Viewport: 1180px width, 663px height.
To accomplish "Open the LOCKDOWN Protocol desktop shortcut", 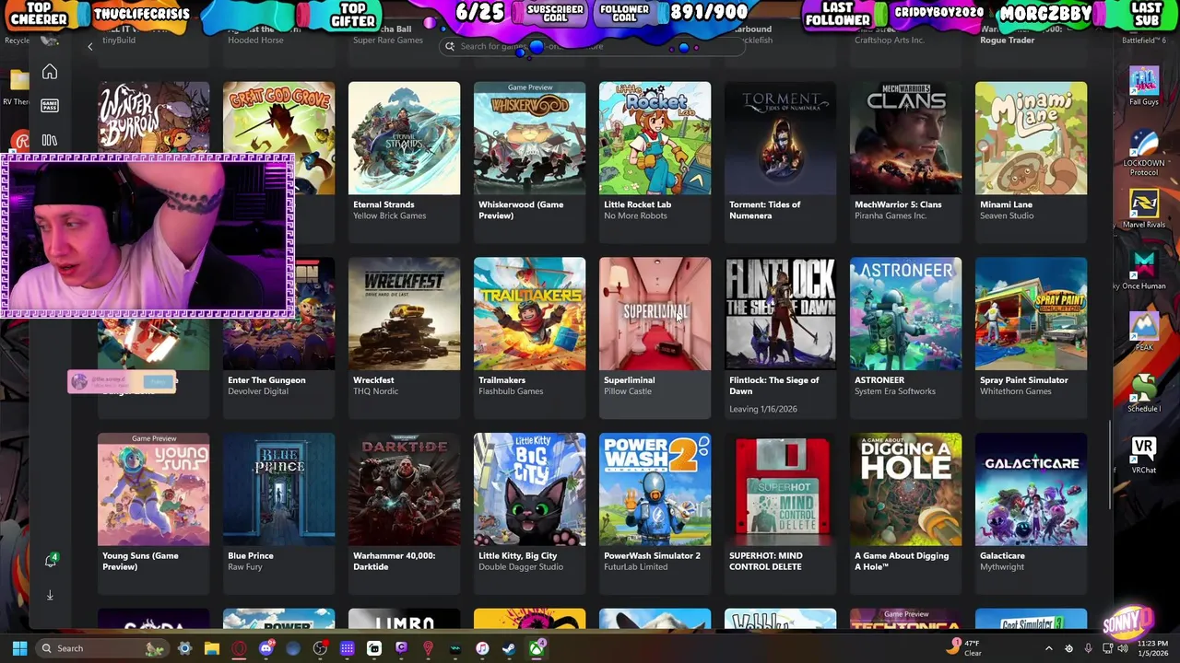I will point(1144,154).
